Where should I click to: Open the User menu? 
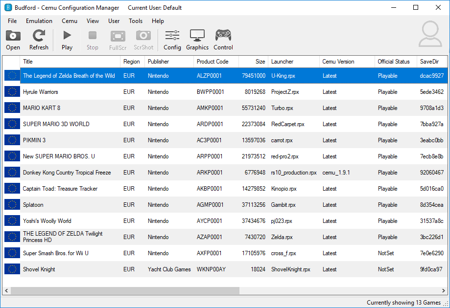tap(114, 21)
